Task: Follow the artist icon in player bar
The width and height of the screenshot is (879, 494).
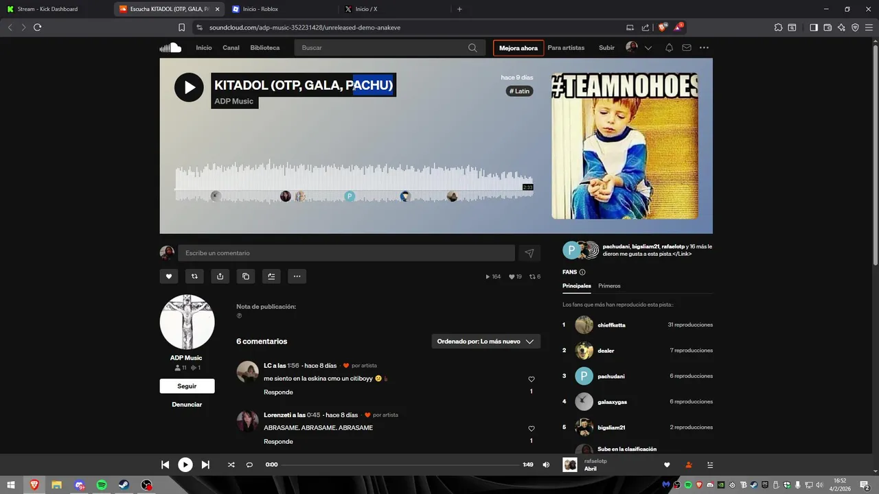Action: pos(689,465)
